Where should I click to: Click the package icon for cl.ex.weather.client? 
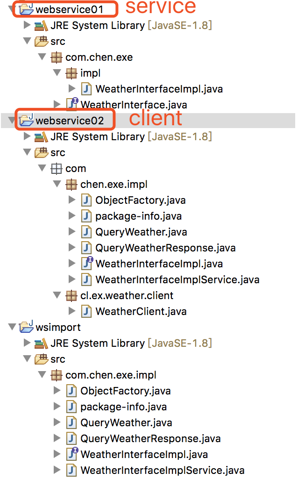(71, 295)
